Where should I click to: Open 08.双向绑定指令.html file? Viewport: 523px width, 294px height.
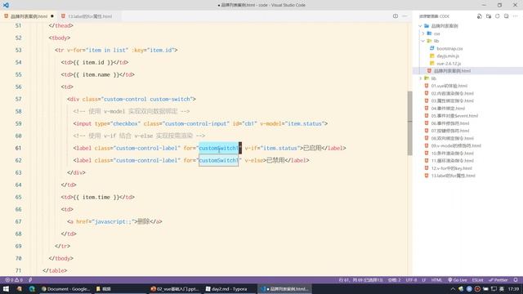tap(452, 138)
